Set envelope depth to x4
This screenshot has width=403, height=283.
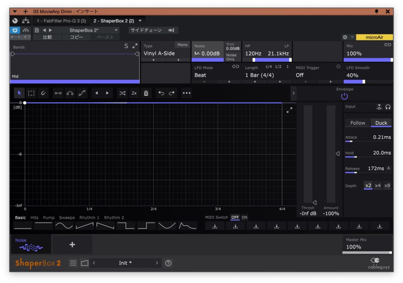click(x=377, y=186)
